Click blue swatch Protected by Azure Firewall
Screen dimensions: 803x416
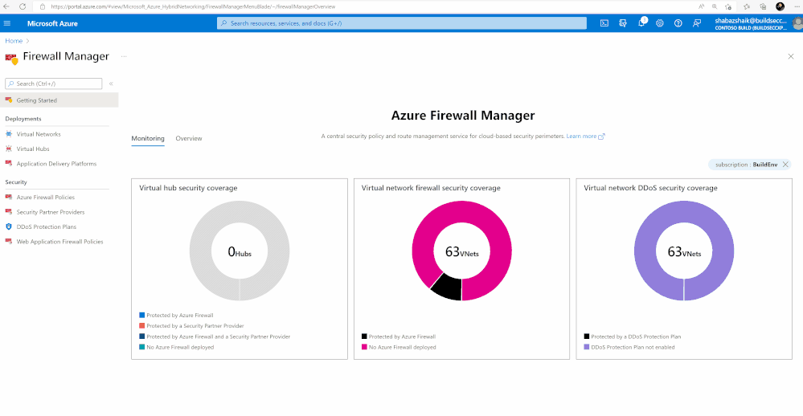click(141, 315)
